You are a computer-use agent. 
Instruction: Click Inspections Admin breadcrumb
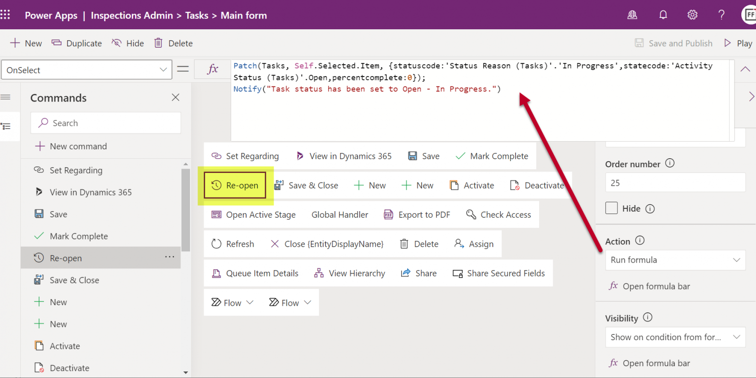132,15
